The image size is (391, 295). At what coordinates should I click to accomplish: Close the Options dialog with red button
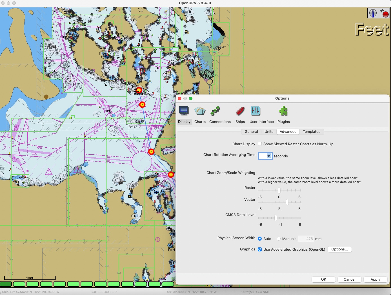179,98
